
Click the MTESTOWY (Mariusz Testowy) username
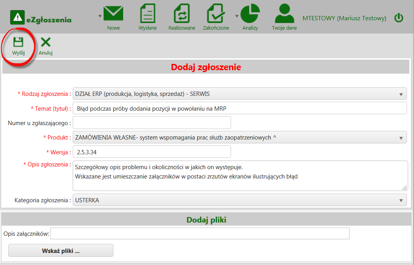pyautogui.click(x=344, y=18)
